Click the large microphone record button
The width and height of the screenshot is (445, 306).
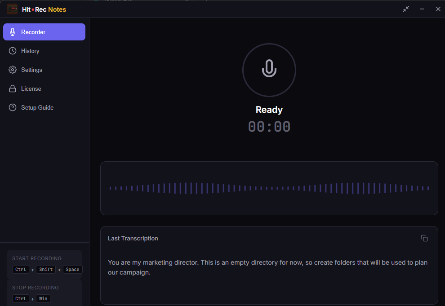coord(269,70)
